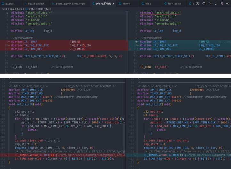
Task: Close the irflt.c working tree tab
Action: click(x=113, y=4)
